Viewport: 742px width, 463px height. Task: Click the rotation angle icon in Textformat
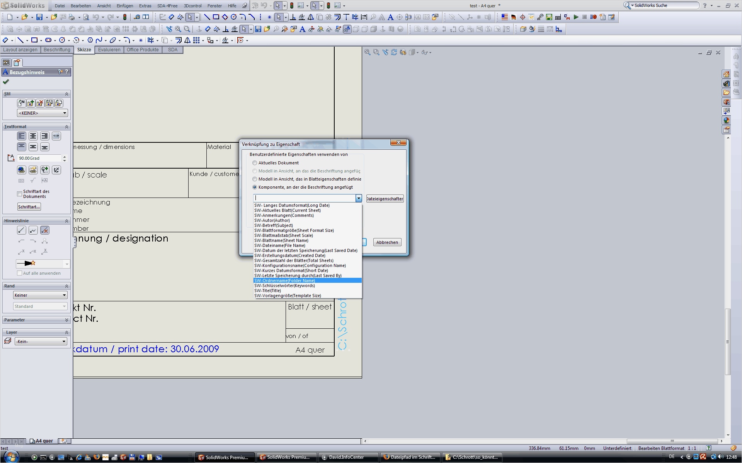point(11,157)
